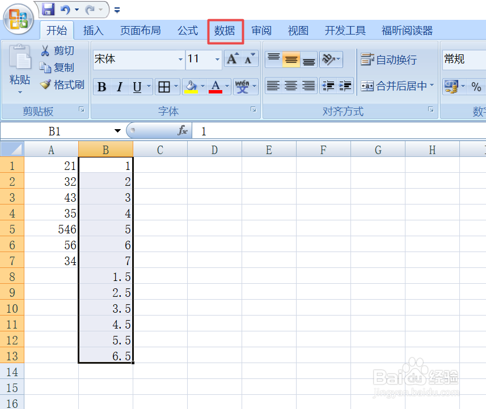The width and height of the screenshot is (486, 409).
Task: Click the Office button logo
Action: (x=18, y=19)
